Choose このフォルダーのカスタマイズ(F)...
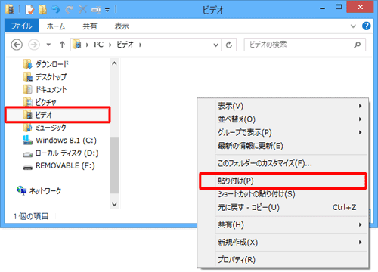Image resolution: width=378 pixels, height=272 pixels. click(x=283, y=164)
